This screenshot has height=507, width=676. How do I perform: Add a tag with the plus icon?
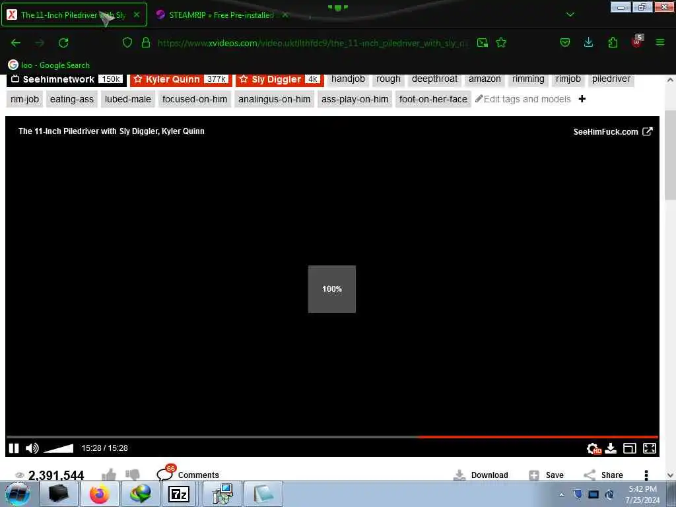582,99
